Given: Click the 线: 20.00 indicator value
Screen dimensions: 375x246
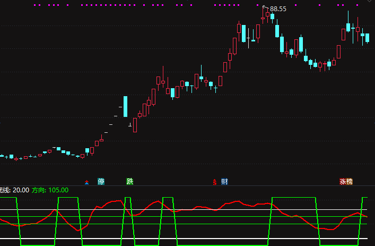Looking at the screenshot, I should (x=14, y=190).
